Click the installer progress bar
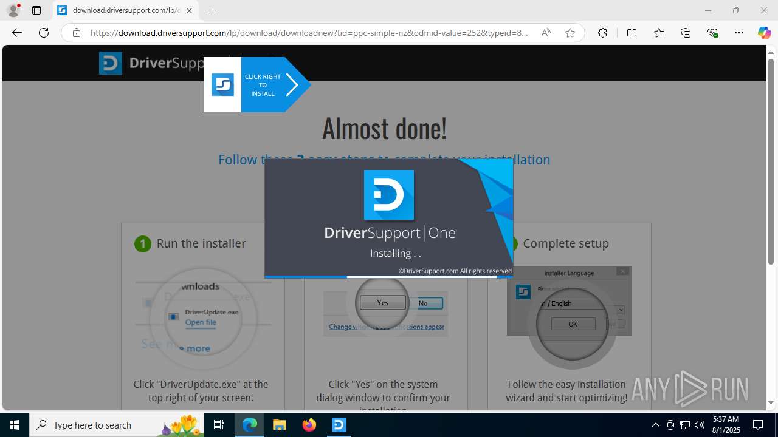This screenshot has height=437, width=778. [388, 277]
